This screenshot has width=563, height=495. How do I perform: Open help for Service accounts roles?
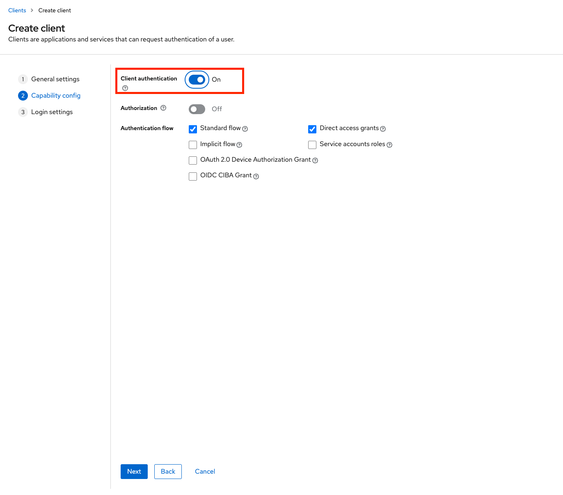click(389, 145)
